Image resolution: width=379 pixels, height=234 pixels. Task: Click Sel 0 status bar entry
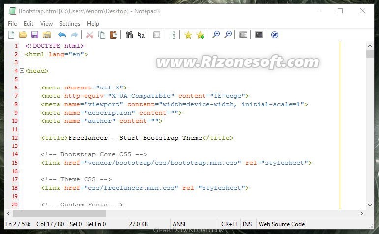coord(76,224)
